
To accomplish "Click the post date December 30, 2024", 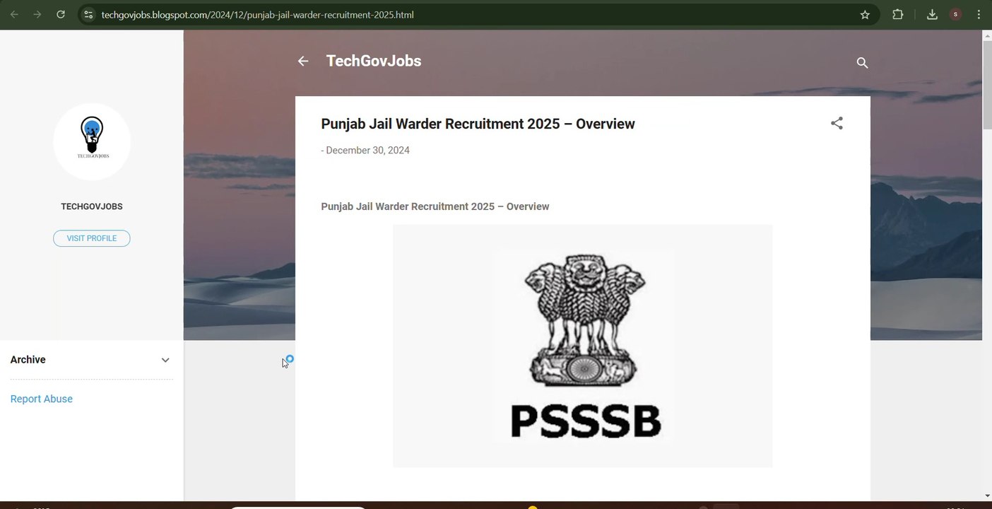I will (367, 150).
